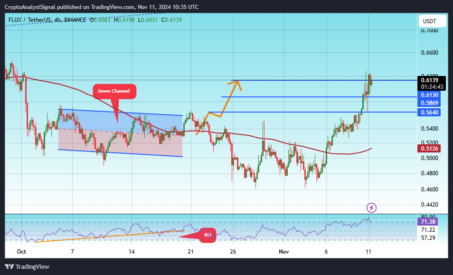
Task: Click the 0.4800 price axis label
Action: (430, 173)
